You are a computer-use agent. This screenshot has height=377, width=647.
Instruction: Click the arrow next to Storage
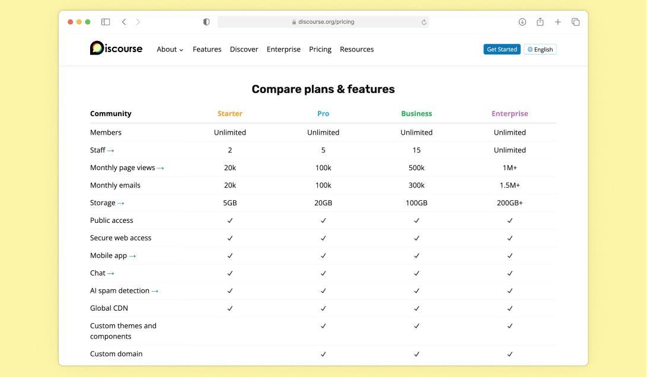tap(120, 203)
